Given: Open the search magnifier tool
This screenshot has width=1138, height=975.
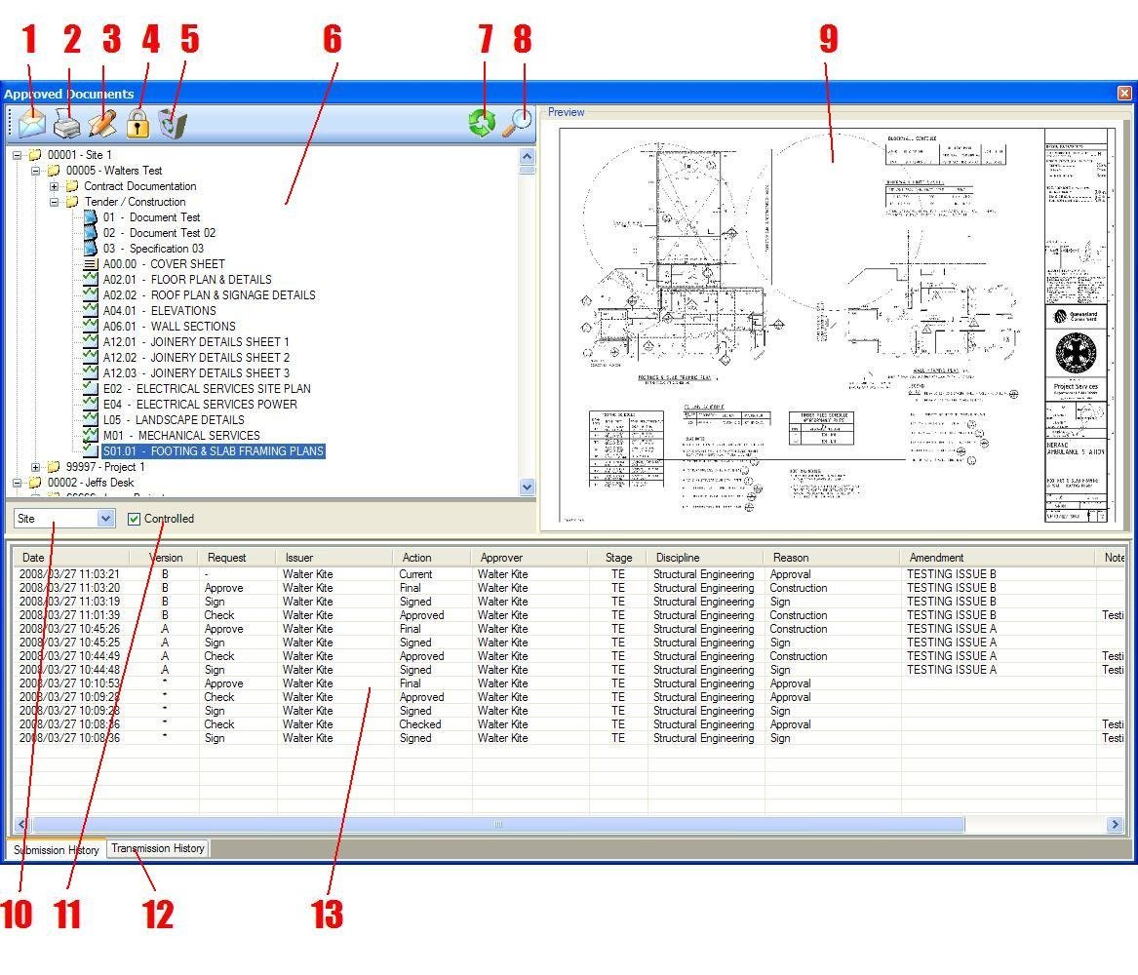Looking at the screenshot, I should point(521,123).
